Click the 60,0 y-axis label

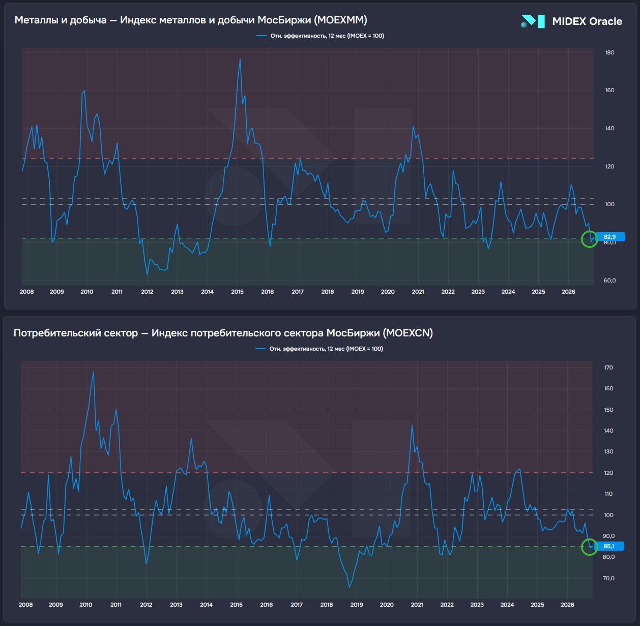(x=609, y=280)
